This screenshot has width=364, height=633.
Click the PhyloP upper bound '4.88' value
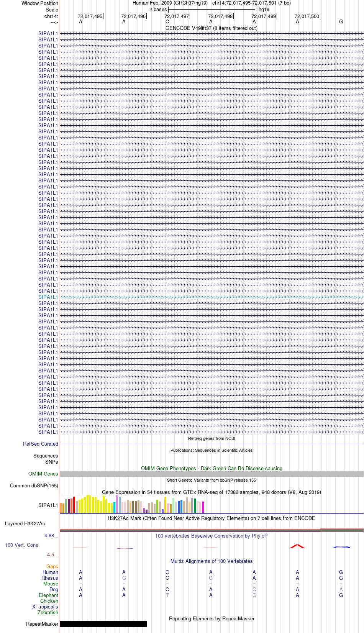tap(49, 535)
